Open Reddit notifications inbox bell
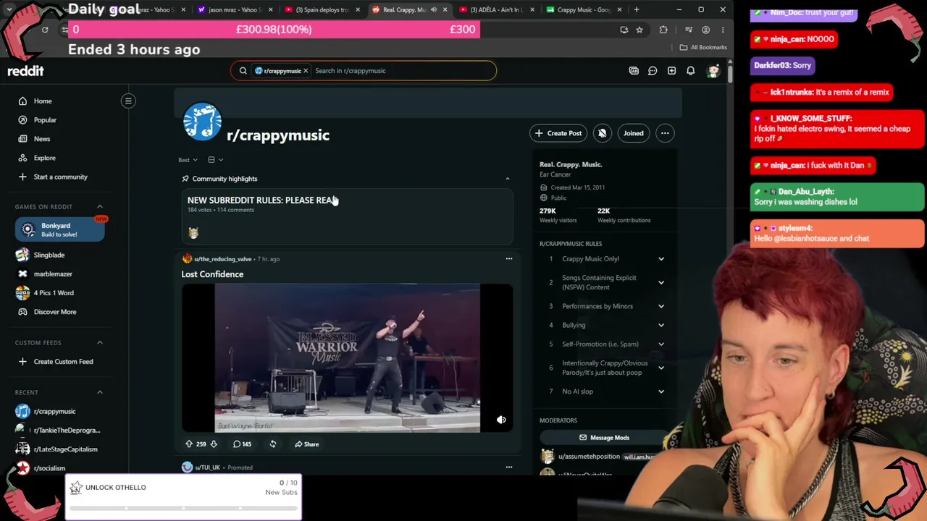 click(691, 71)
